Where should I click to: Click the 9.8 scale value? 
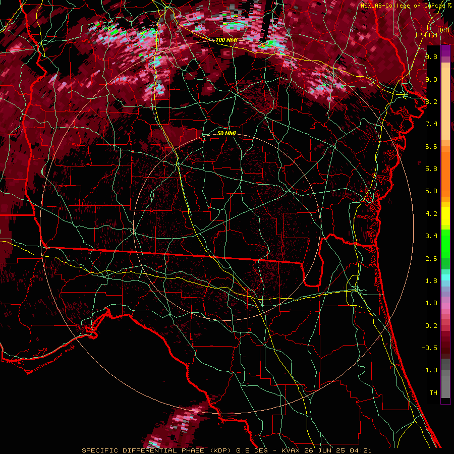[x=431, y=56]
